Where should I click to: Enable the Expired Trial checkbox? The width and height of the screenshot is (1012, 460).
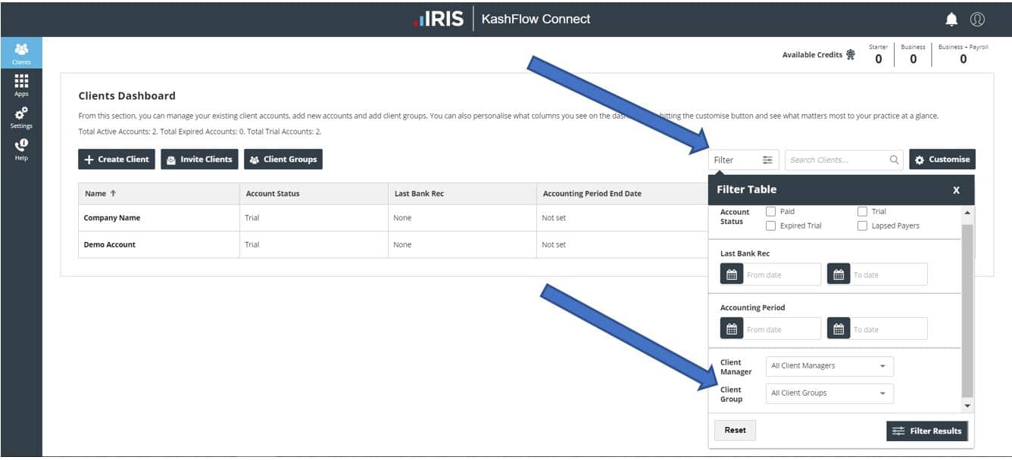click(771, 225)
